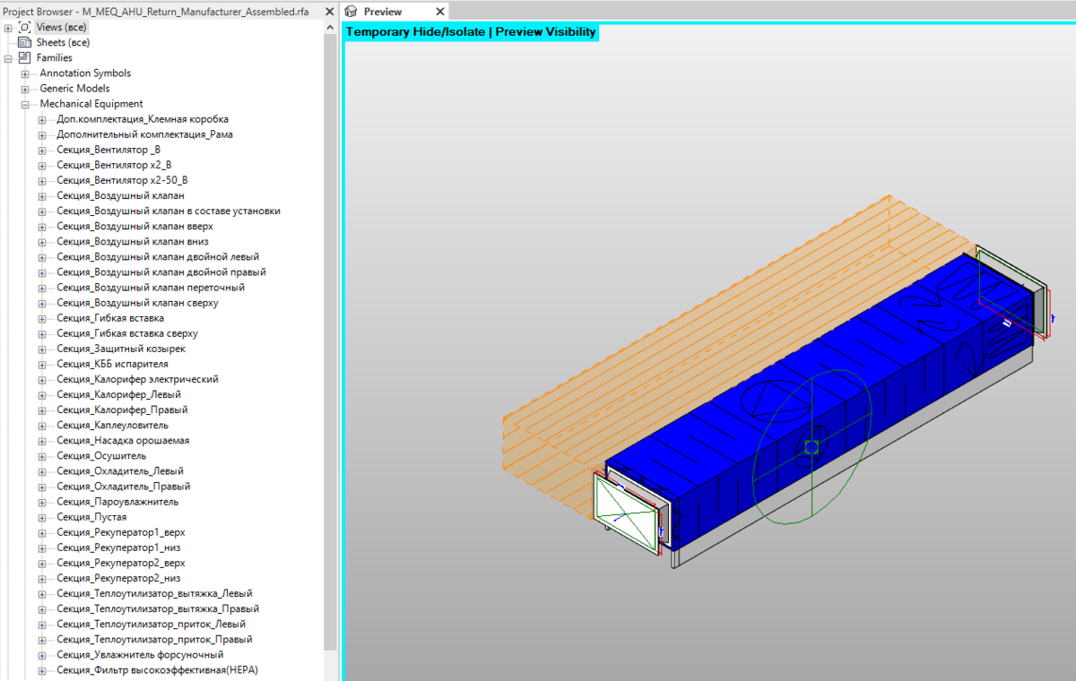
Task: Select Секция_Воздушный клапан двойной правый
Action: pos(161,272)
